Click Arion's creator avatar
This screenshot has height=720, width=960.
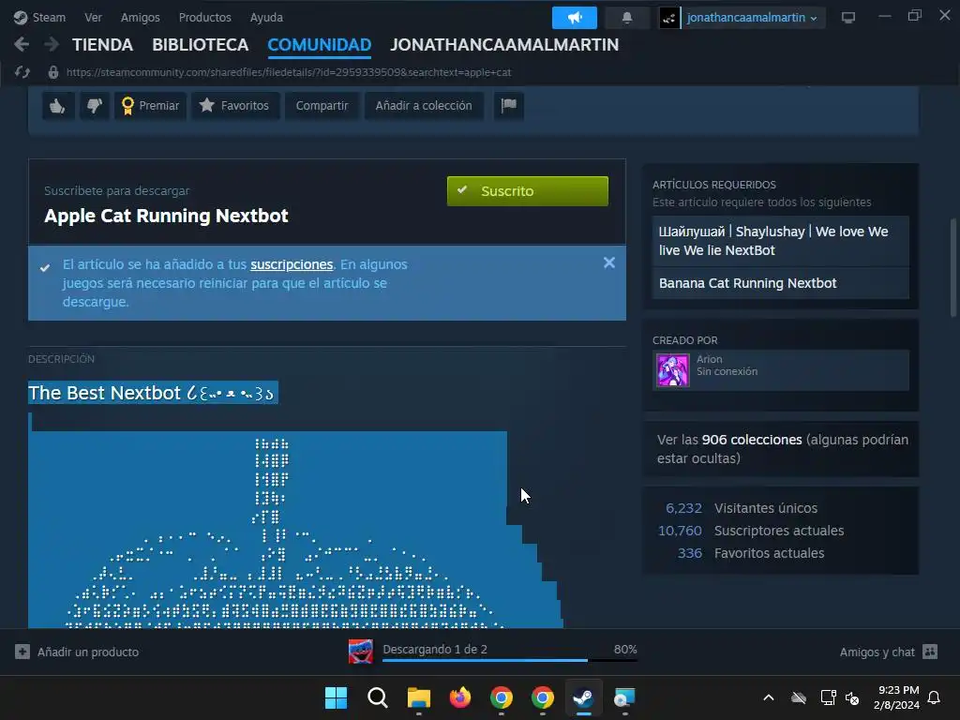click(673, 369)
